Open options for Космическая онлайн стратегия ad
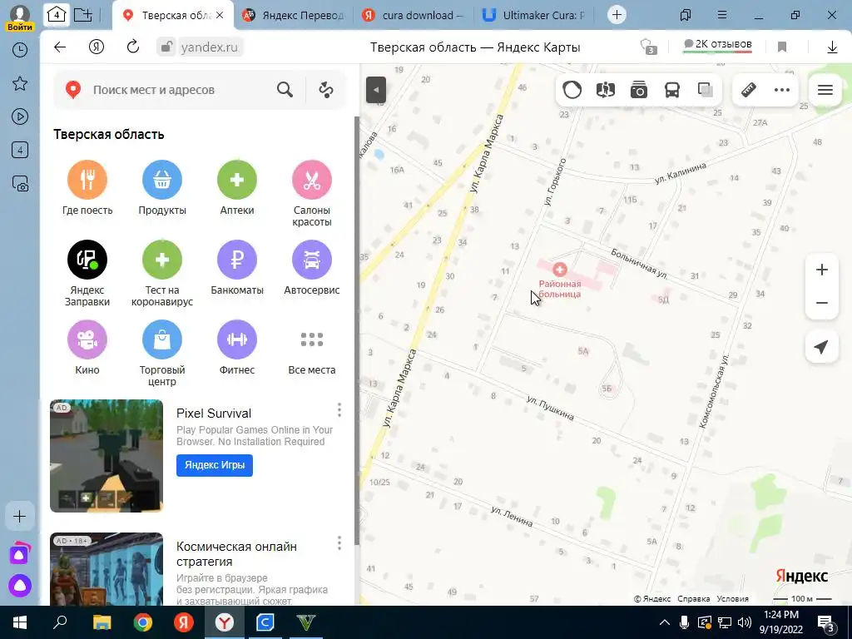852x639 pixels. [x=339, y=542]
